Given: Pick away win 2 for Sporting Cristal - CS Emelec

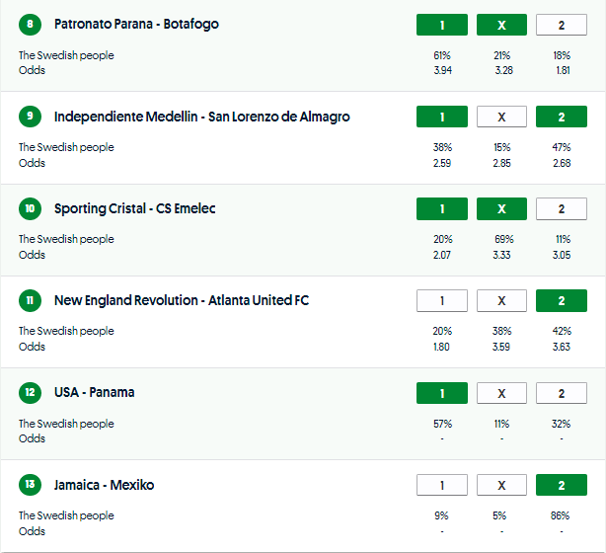Looking at the screenshot, I should pos(562,208).
